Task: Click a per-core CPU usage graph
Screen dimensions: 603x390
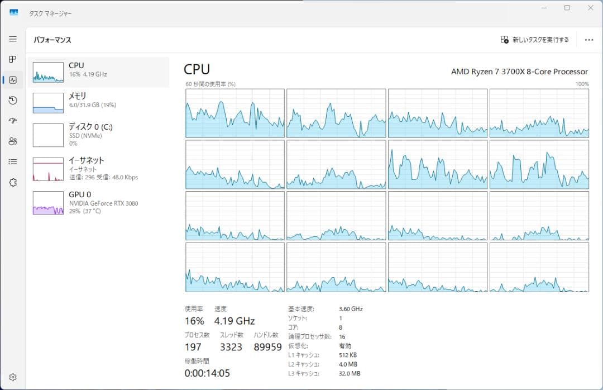Action: pyautogui.click(x=234, y=112)
